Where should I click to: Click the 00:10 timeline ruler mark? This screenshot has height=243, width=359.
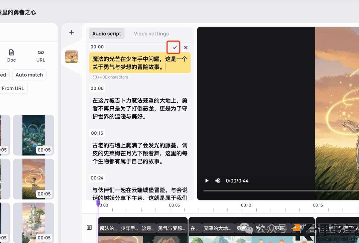pyautogui.click(x=246, y=205)
